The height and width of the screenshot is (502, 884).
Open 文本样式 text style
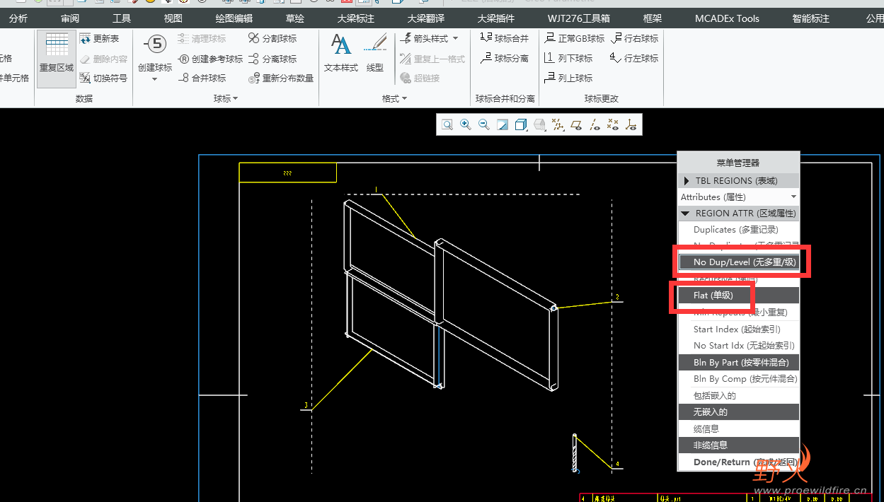click(341, 53)
